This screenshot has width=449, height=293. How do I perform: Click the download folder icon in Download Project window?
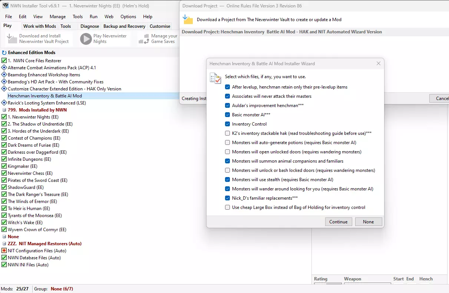188,19
